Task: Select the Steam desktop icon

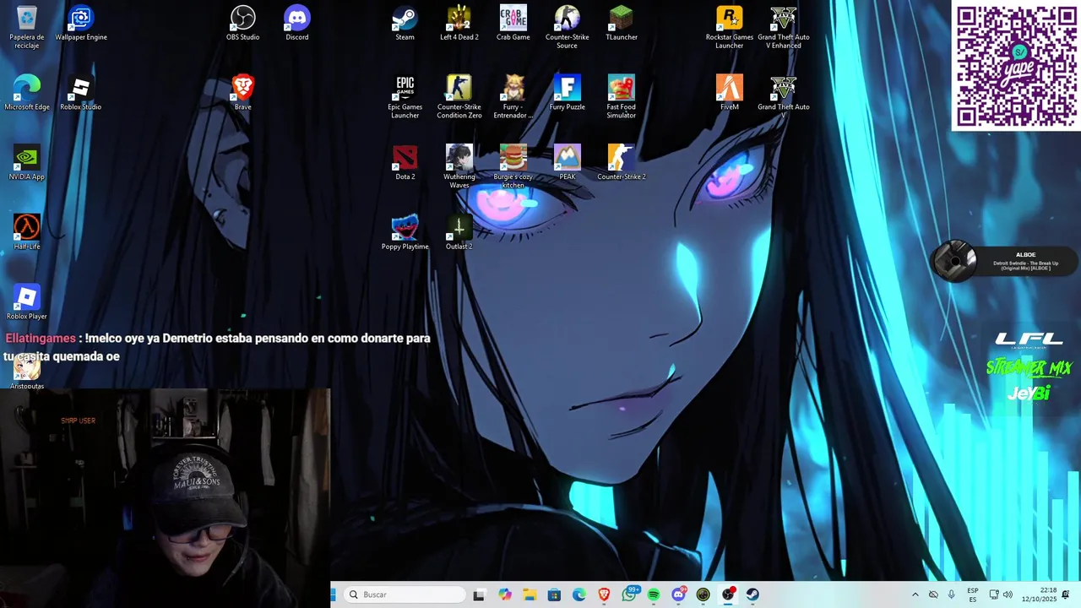Action: pyautogui.click(x=405, y=24)
